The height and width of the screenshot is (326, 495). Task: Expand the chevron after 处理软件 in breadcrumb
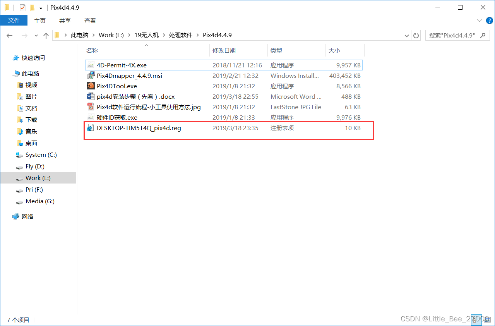click(x=197, y=35)
